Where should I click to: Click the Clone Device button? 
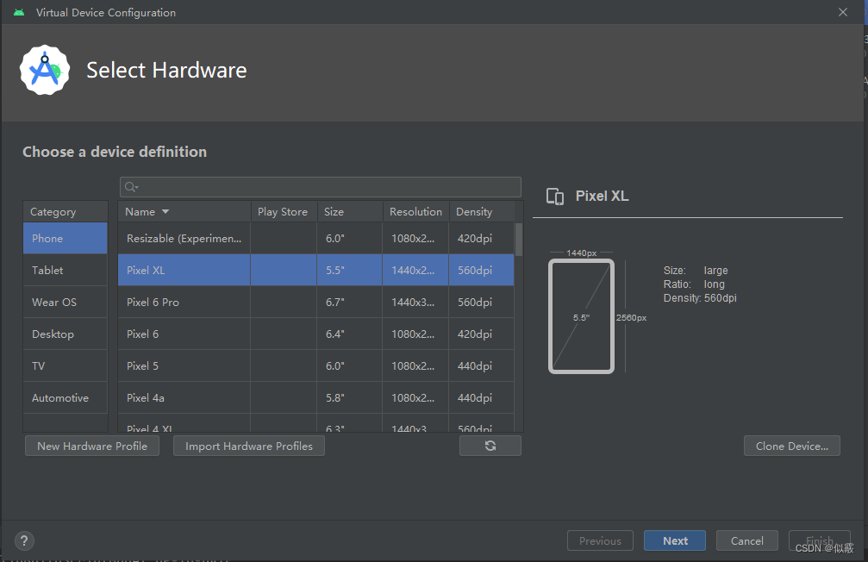(x=791, y=446)
